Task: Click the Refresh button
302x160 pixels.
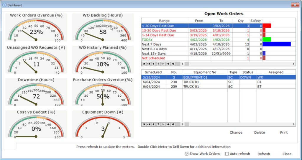Action: pyautogui.click(x=263, y=154)
